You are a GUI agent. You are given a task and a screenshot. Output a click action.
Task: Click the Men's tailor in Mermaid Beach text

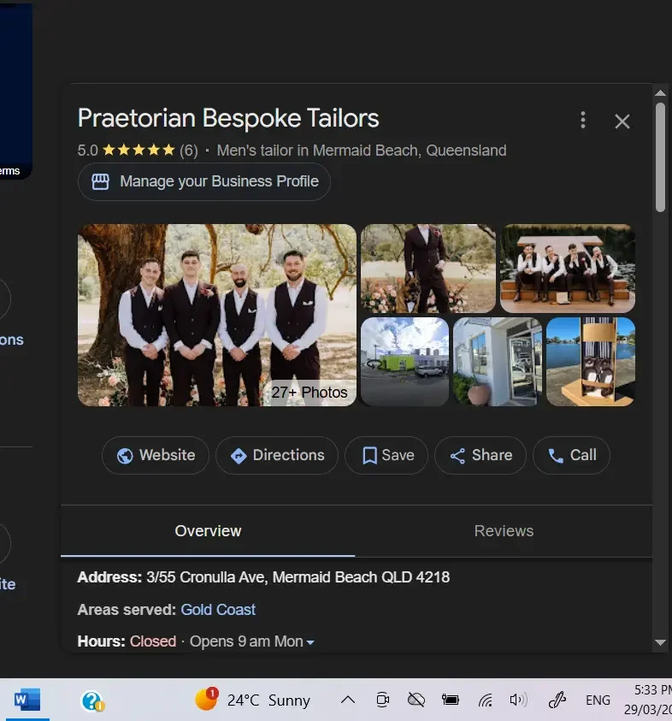click(362, 151)
